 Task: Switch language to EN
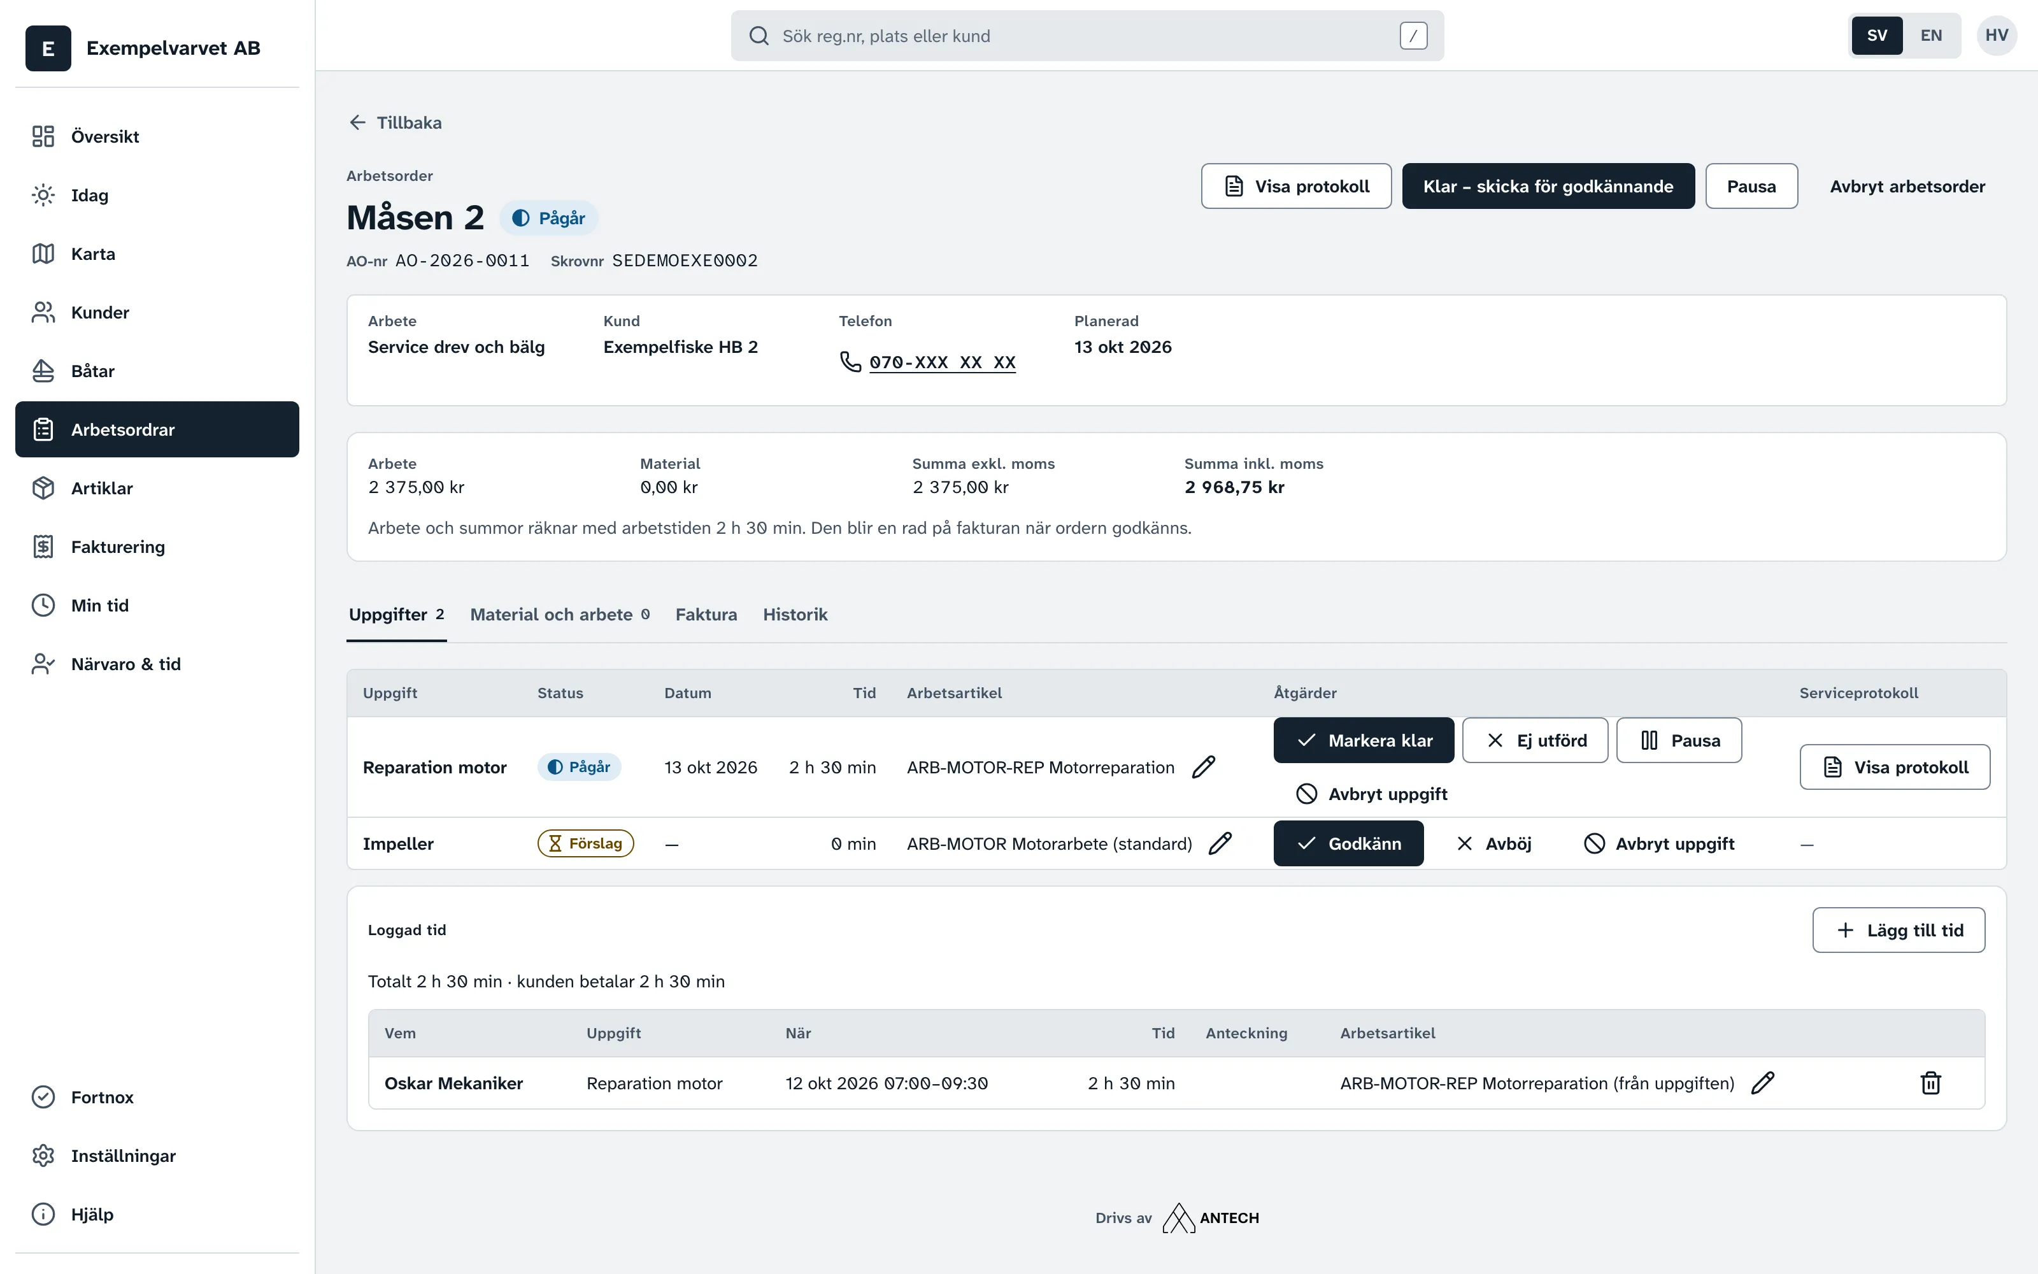pyautogui.click(x=1931, y=36)
